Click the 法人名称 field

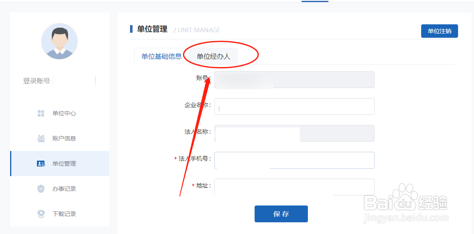coord(294,133)
